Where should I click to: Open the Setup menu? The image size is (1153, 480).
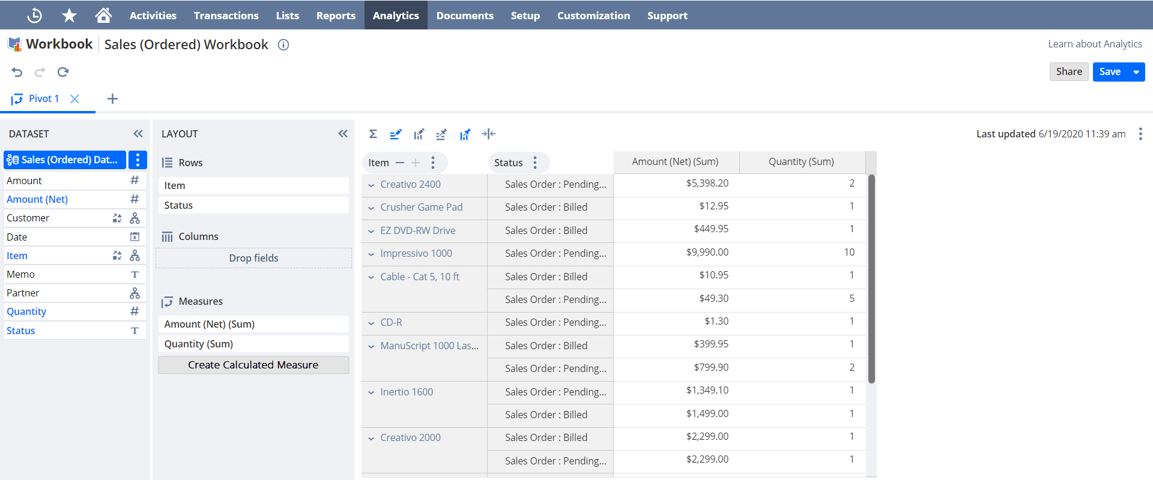[x=525, y=15]
